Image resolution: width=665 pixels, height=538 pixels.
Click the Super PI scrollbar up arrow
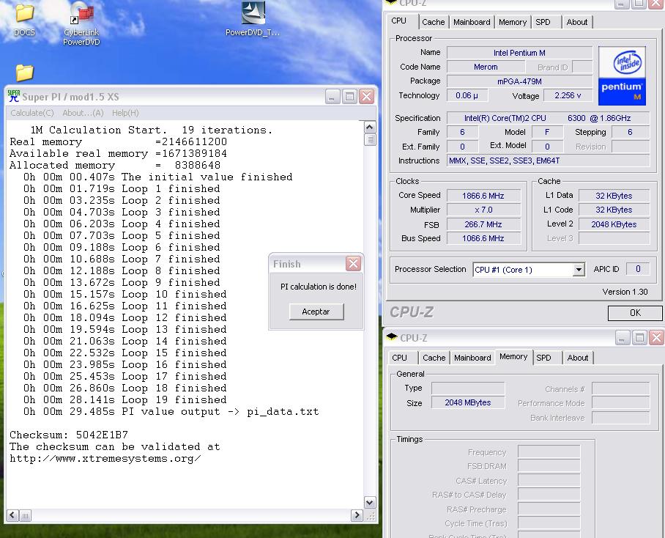click(370, 128)
